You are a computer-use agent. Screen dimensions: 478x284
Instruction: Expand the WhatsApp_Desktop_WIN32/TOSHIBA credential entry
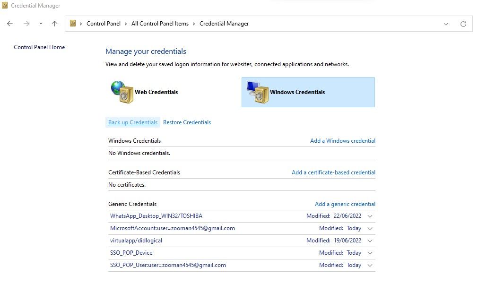click(x=370, y=216)
